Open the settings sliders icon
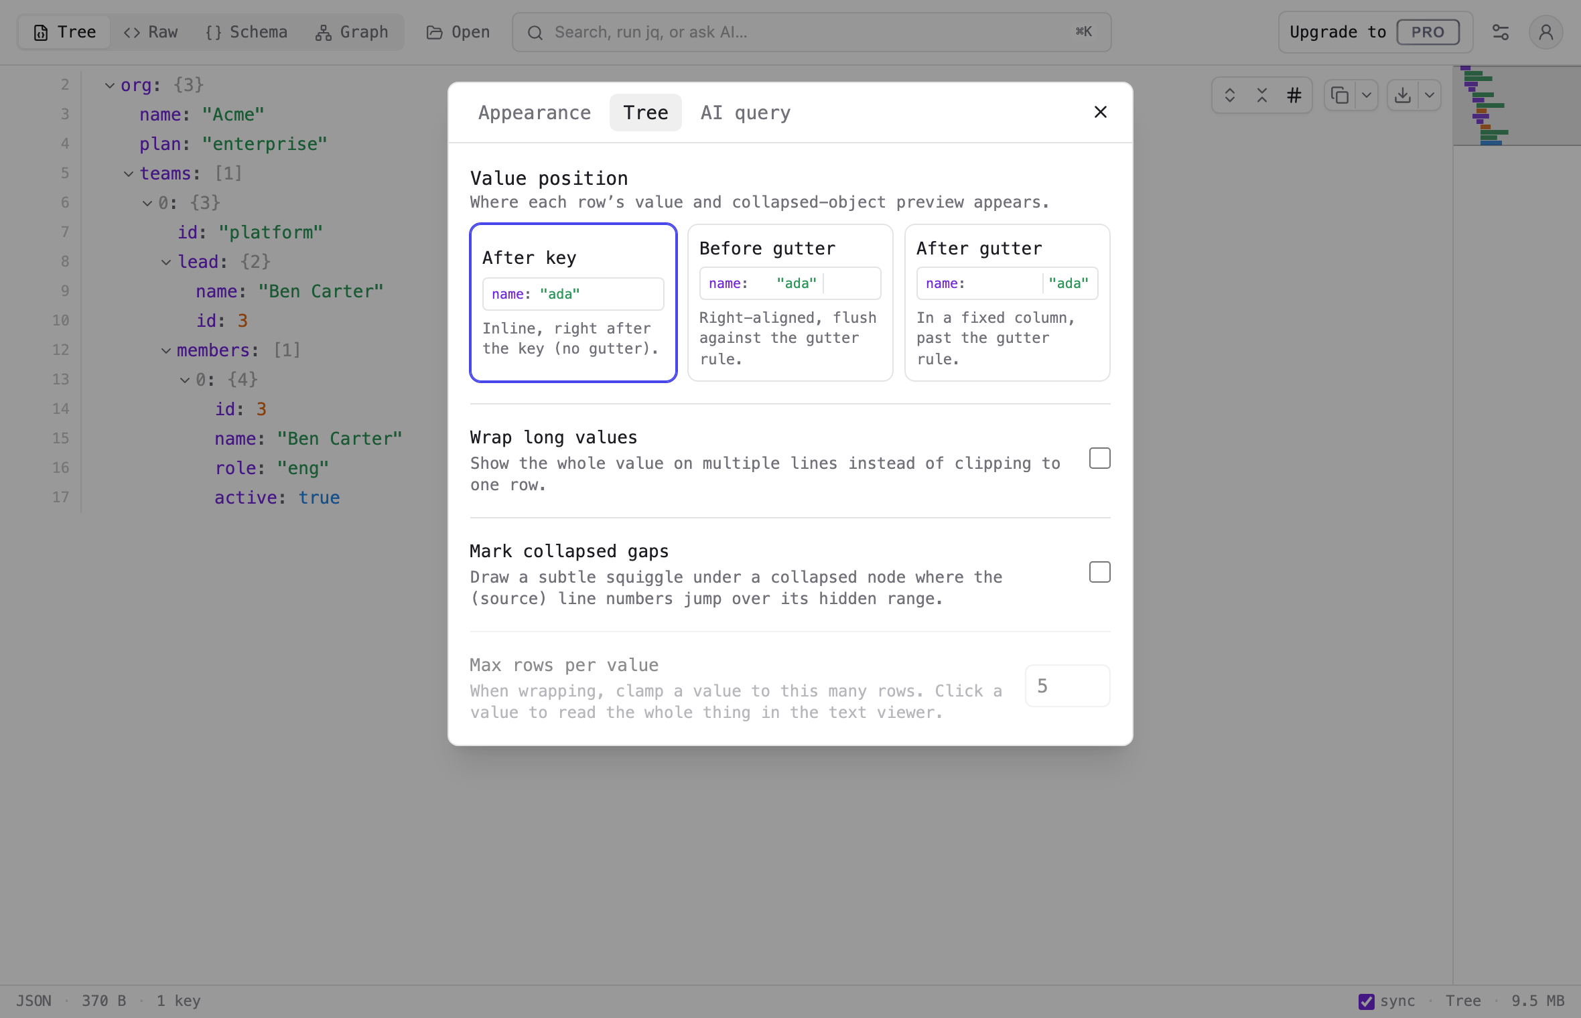 point(1501,32)
